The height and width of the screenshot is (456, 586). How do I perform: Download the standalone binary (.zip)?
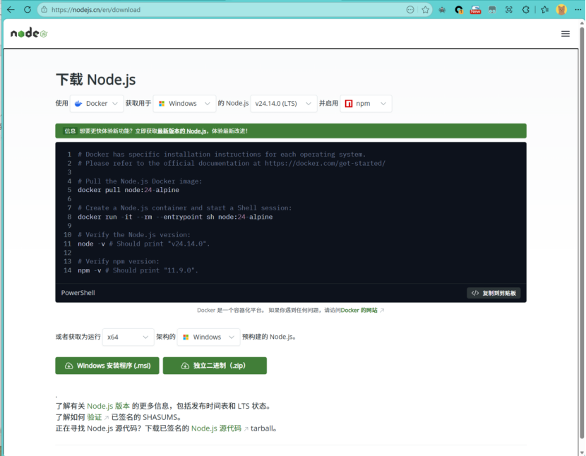point(215,366)
